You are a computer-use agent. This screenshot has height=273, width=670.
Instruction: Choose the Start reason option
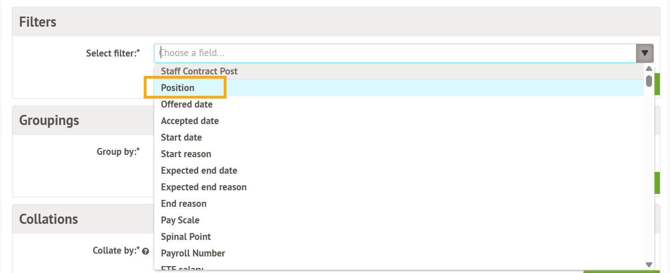(x=186, y=154)
